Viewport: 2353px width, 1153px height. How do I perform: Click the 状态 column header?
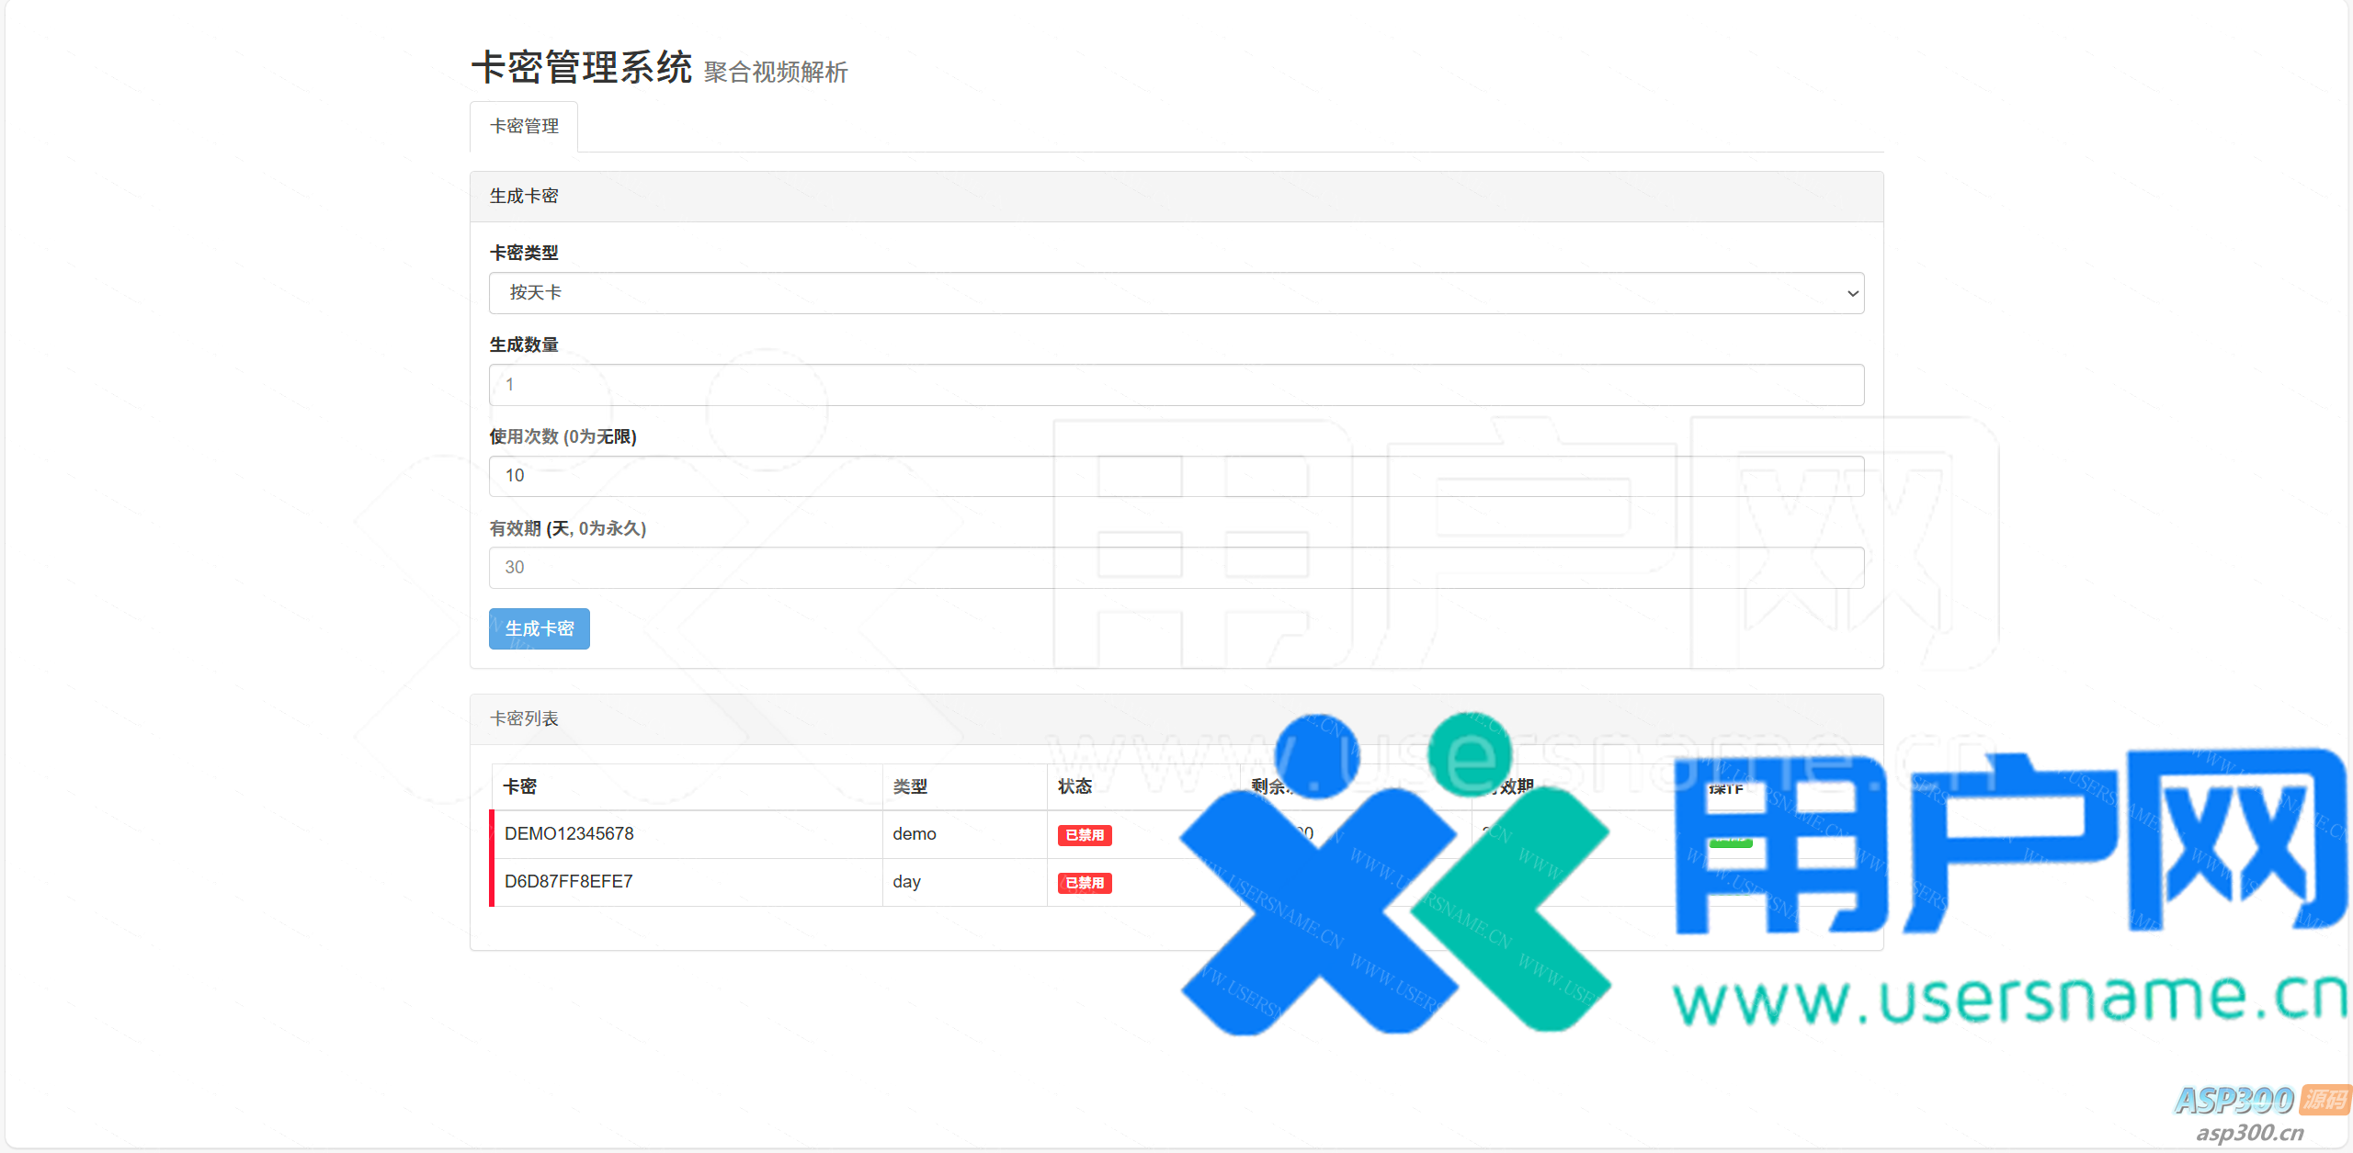[x=1074, y=786]
